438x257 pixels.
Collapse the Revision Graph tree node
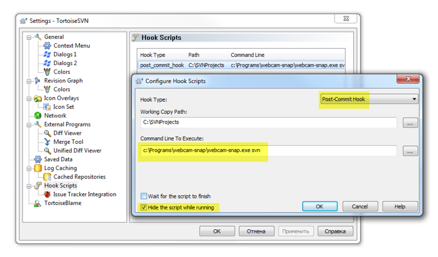(x=29, y=81)
